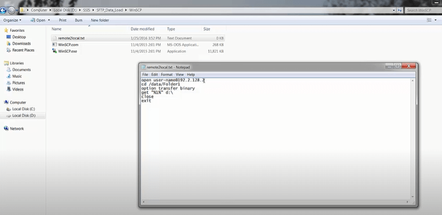The height and width of the screenshot is (215, 442).
Task: Click the New folder button
Action: [x=100, y=20]
